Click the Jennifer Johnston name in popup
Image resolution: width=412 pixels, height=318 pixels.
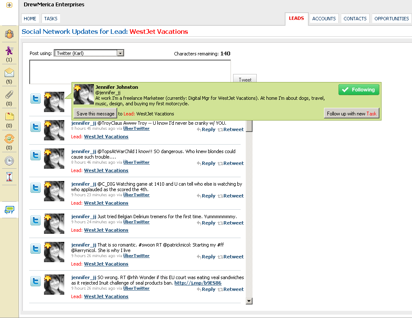(117, 87)
